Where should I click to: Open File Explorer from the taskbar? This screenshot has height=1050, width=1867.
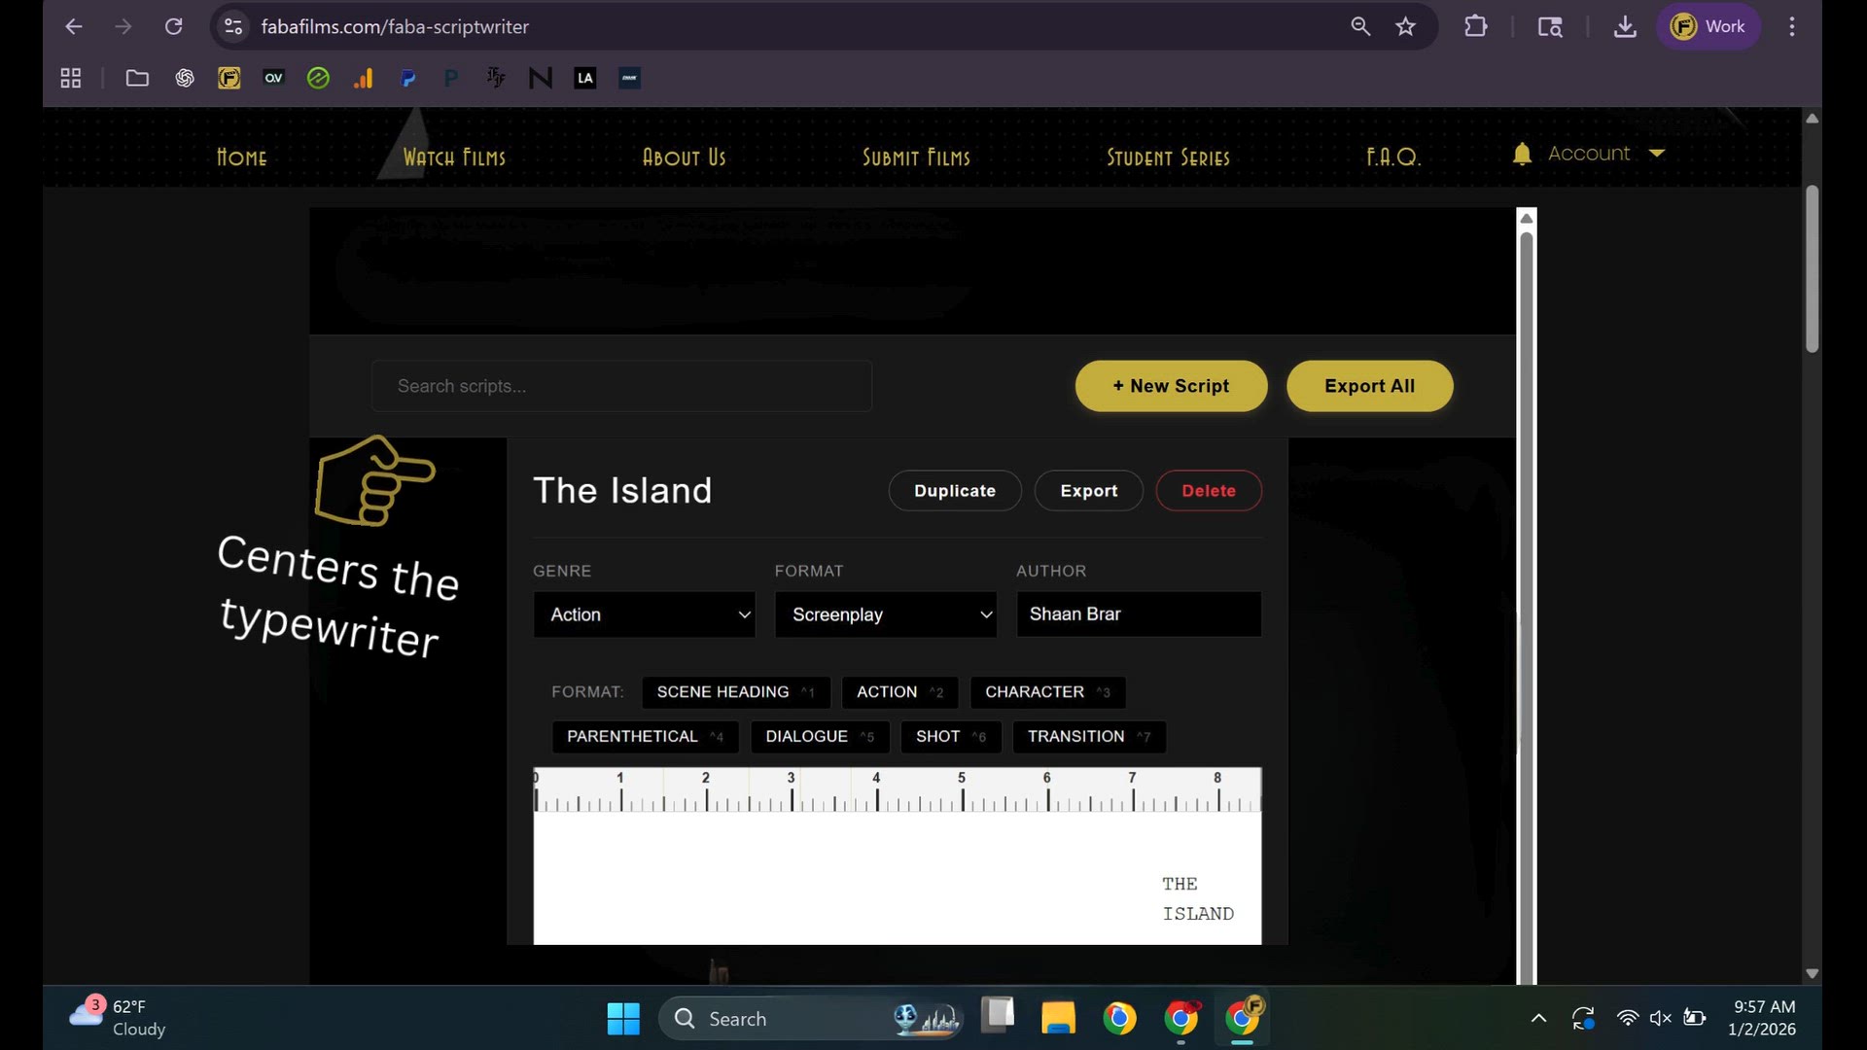[x=1058, y=1018]
